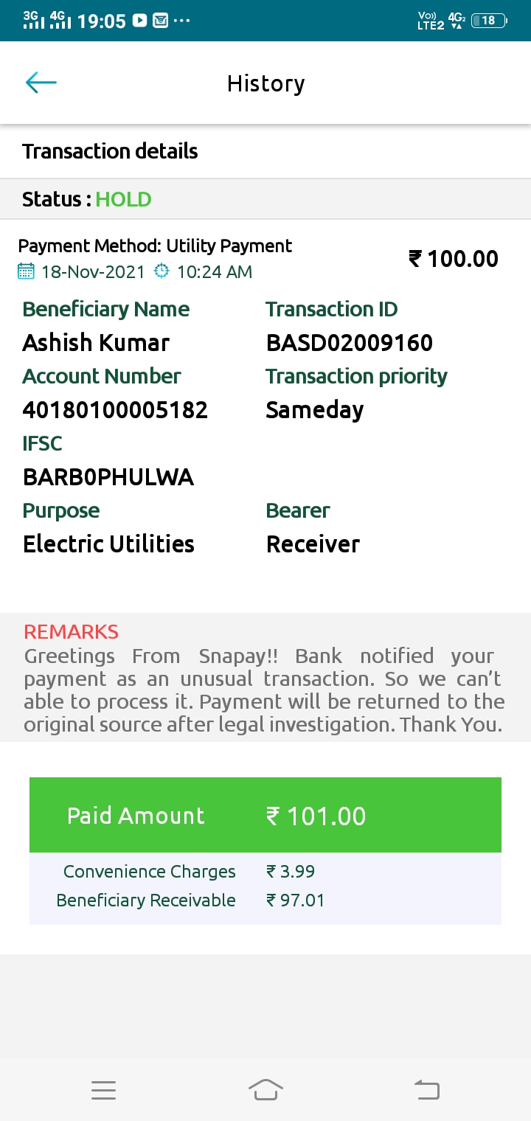Screen dimensions: 531x1121
Task: Tap beneficiary name Ashish Kumar
Action: click(x=96, y=343)
